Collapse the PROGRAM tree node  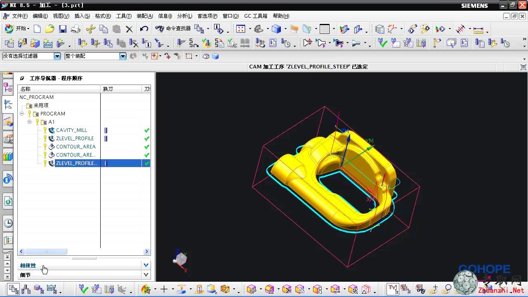22,114
